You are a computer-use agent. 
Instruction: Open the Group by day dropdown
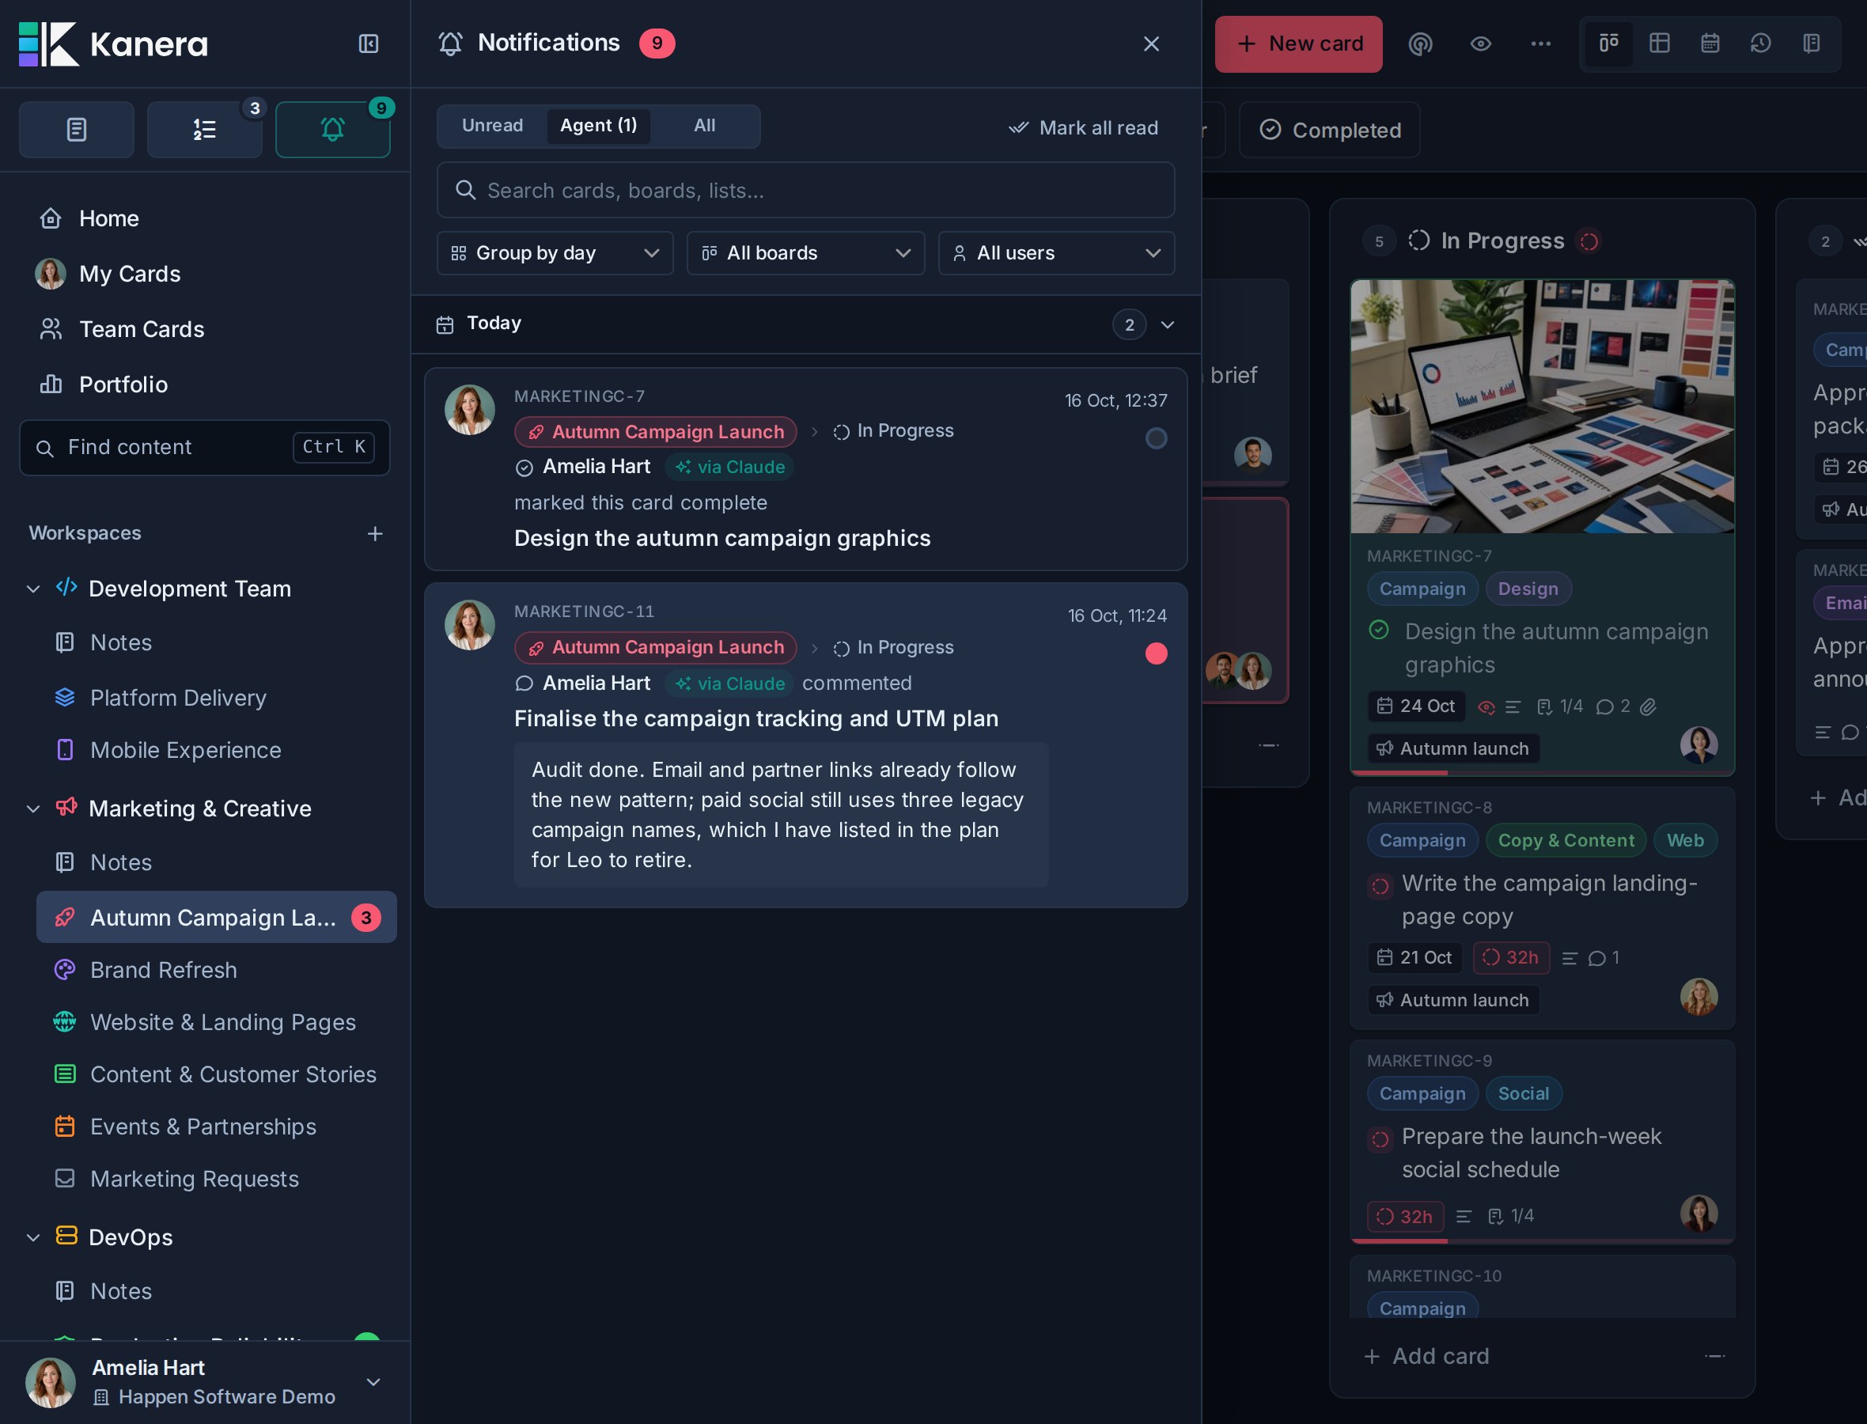[555, 252]
